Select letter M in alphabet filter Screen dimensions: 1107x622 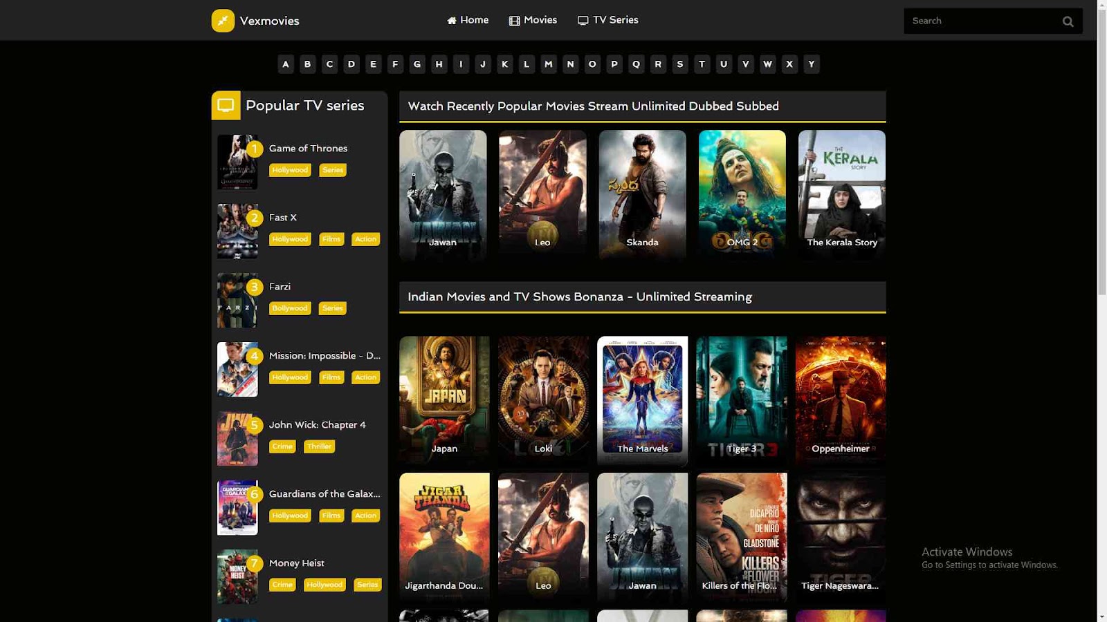pos(549,64)
